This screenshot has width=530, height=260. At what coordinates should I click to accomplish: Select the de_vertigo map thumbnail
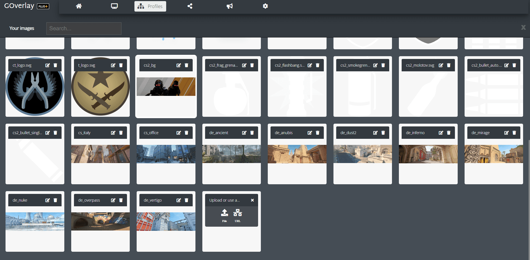point(166,221)
